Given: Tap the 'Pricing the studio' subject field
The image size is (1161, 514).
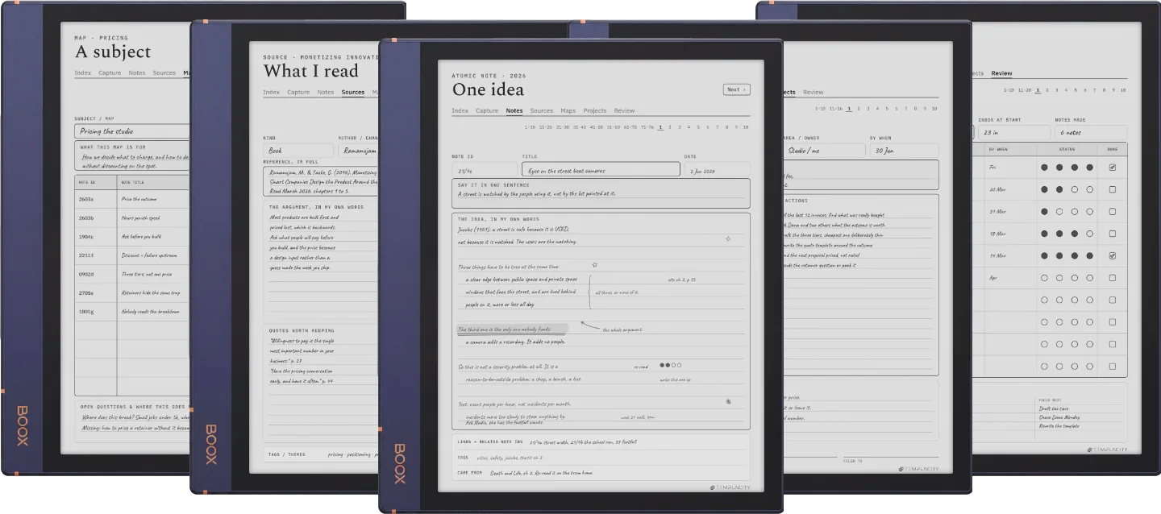Looking at the screenshot, I should (x=132, y=131).
